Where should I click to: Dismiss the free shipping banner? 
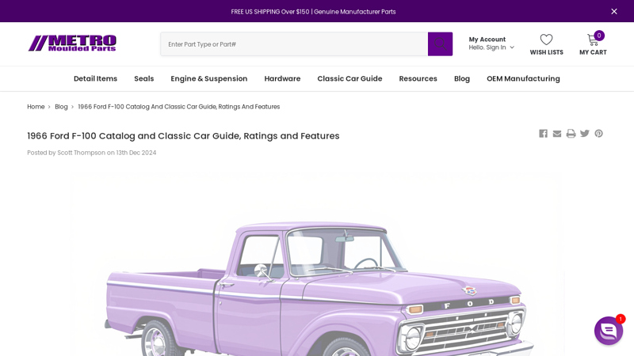pos(613,12)
